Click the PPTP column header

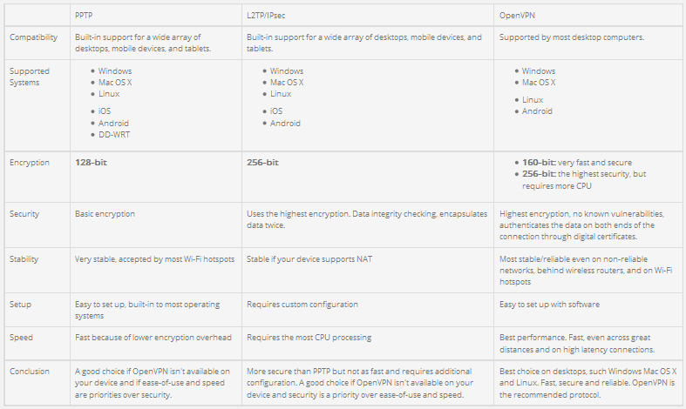click(x=85, y=17)
